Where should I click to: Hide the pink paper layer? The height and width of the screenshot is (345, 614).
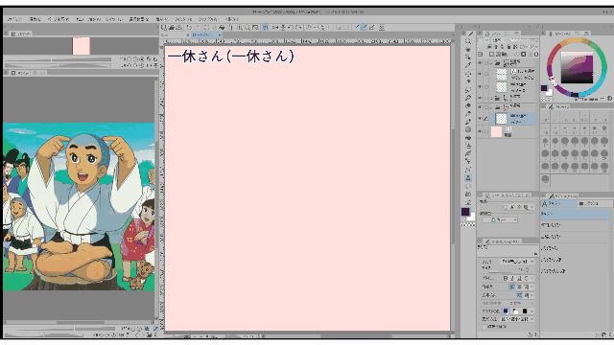[480, 131]
